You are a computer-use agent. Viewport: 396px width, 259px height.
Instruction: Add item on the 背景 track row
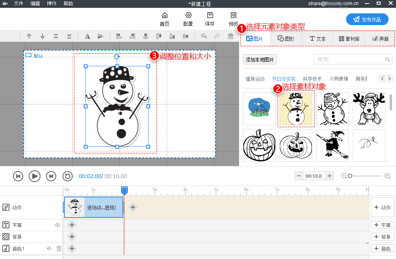click(x=72, y=237)
